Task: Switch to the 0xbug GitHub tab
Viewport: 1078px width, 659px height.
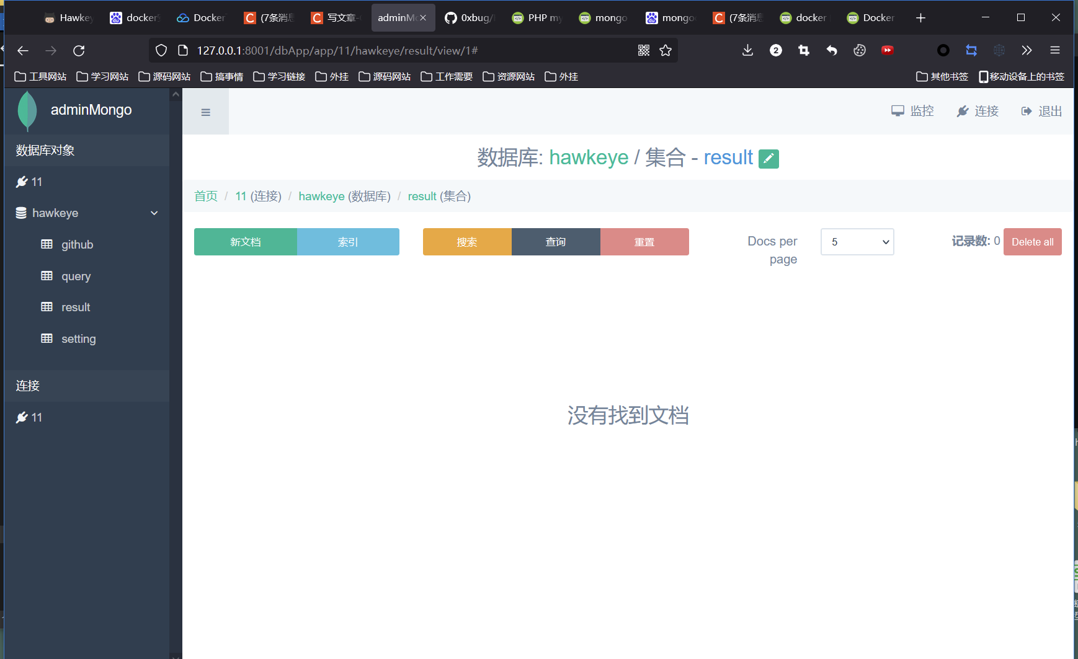Action: coord(470,17)
